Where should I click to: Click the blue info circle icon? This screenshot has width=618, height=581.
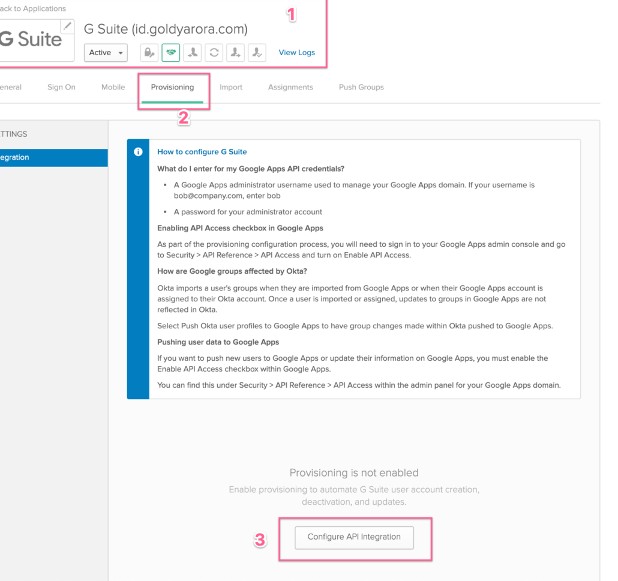coord(138,152)
